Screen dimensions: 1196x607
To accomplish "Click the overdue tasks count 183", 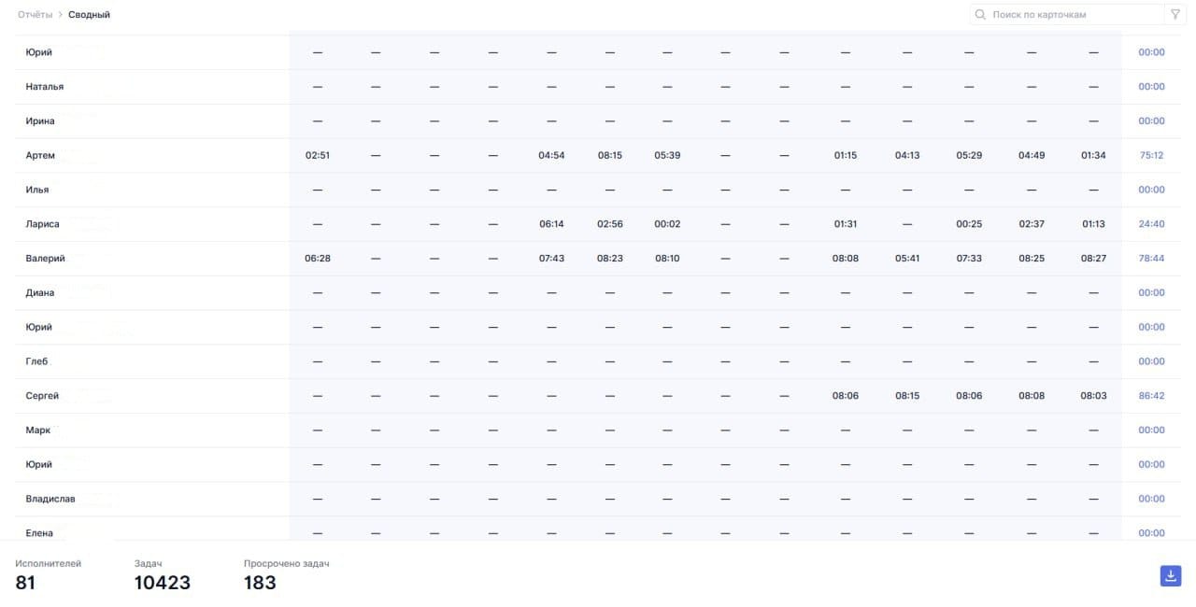I will point(260,583).
